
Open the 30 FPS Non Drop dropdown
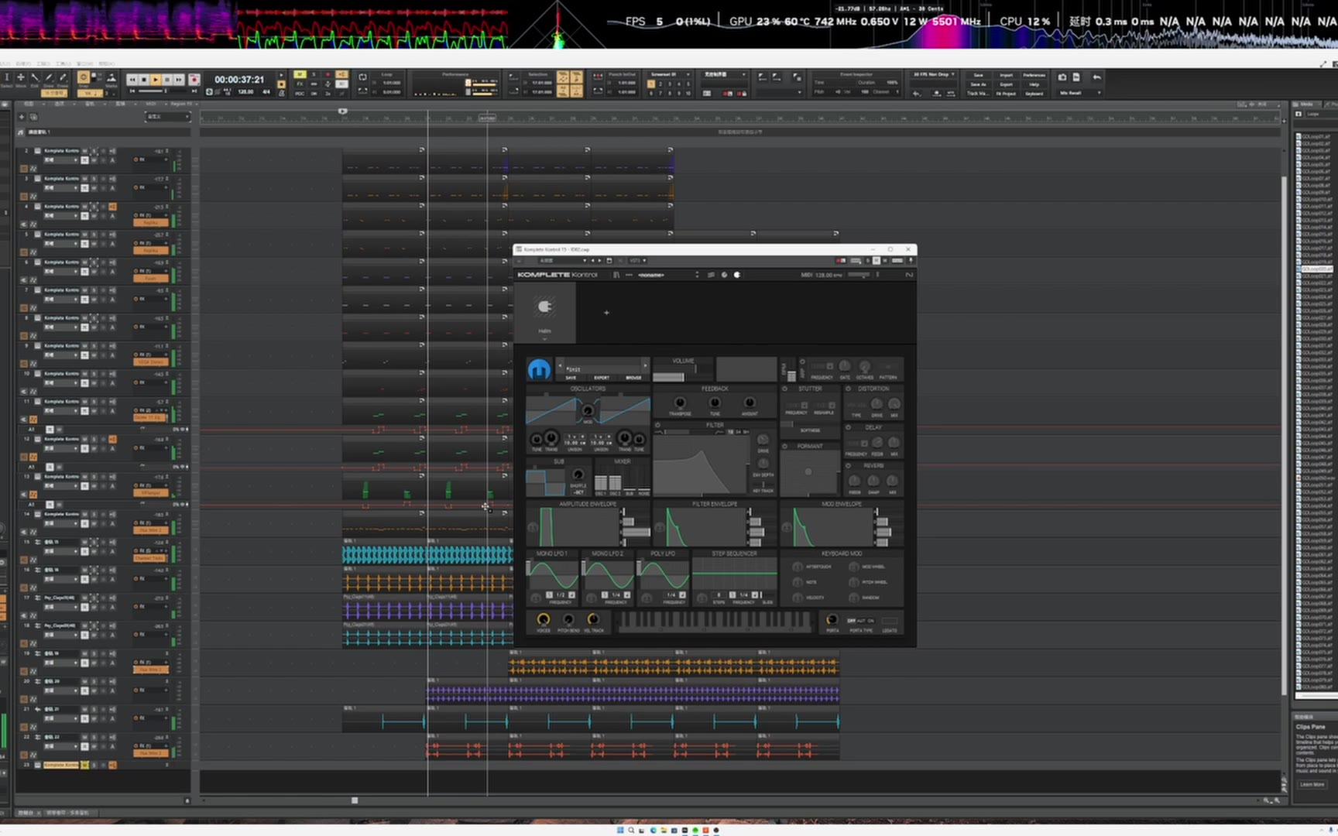coord(934,74)
